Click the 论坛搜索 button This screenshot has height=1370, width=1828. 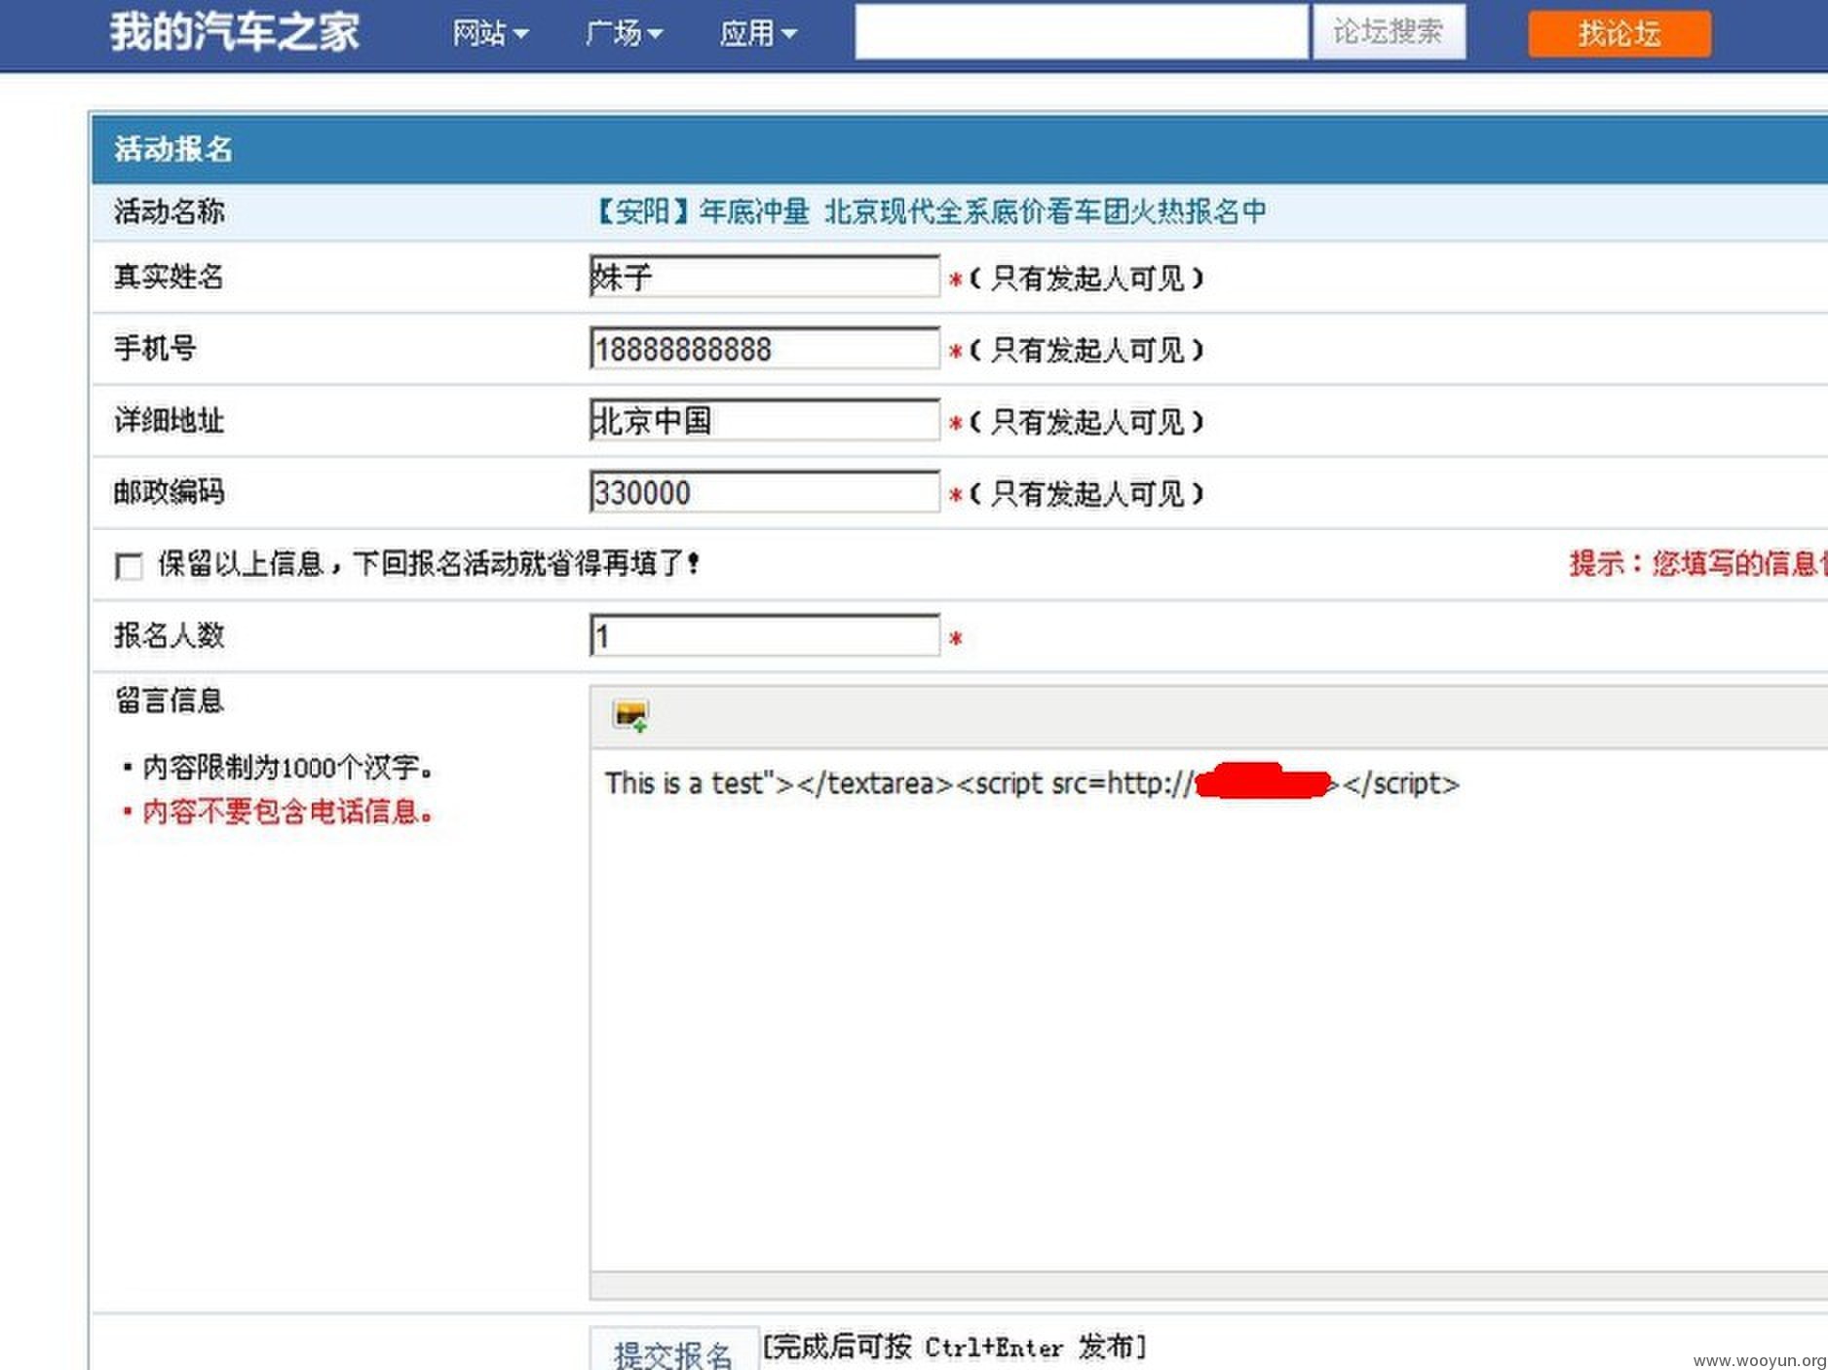click(x=1389, y=32)
